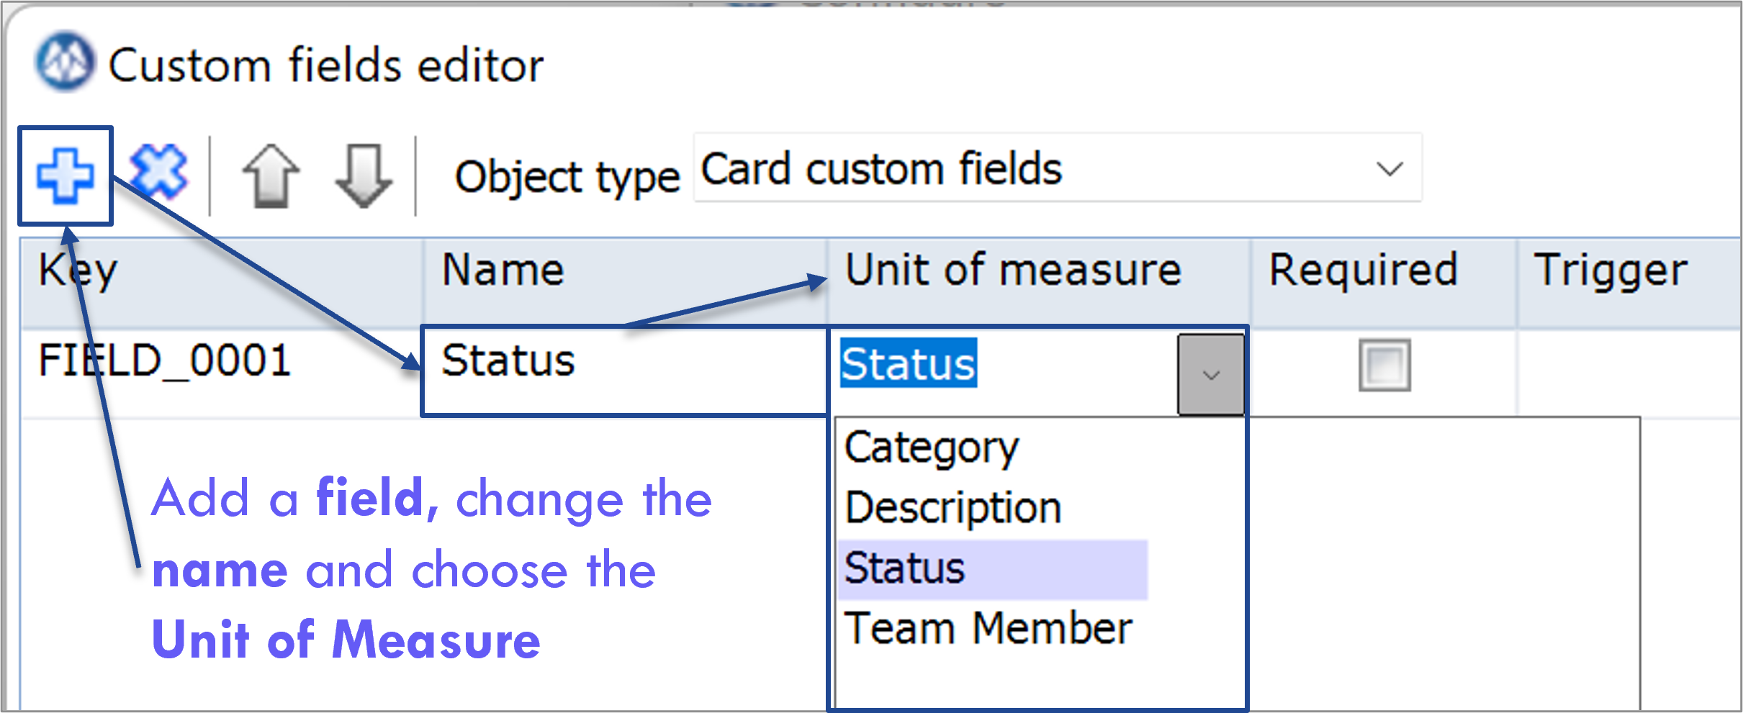This screenshot has height=713, width=1743.
Task: Move field down with the down arrow
Action: 364,176
